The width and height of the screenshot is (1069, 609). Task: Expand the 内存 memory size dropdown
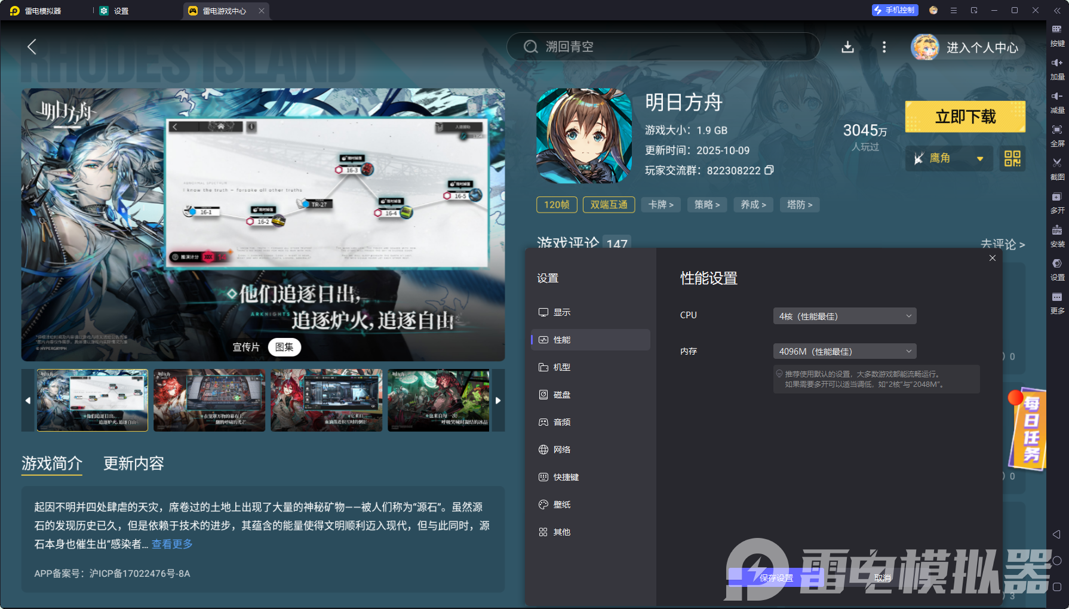pyautogui.click(x=844, y=351)
